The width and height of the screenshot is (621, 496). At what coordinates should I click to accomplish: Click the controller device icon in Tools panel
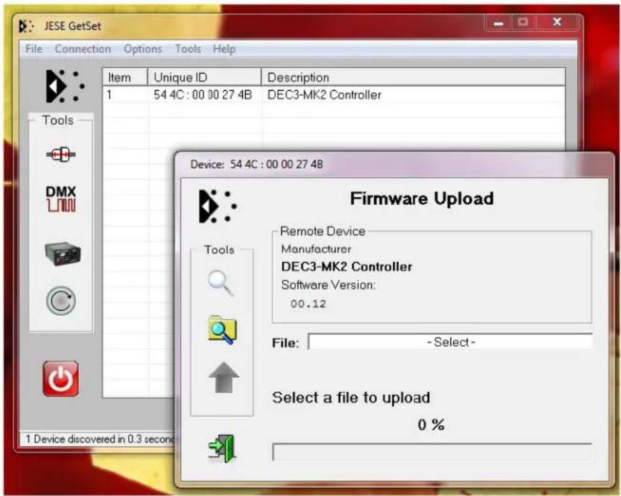tap(62, 254)
